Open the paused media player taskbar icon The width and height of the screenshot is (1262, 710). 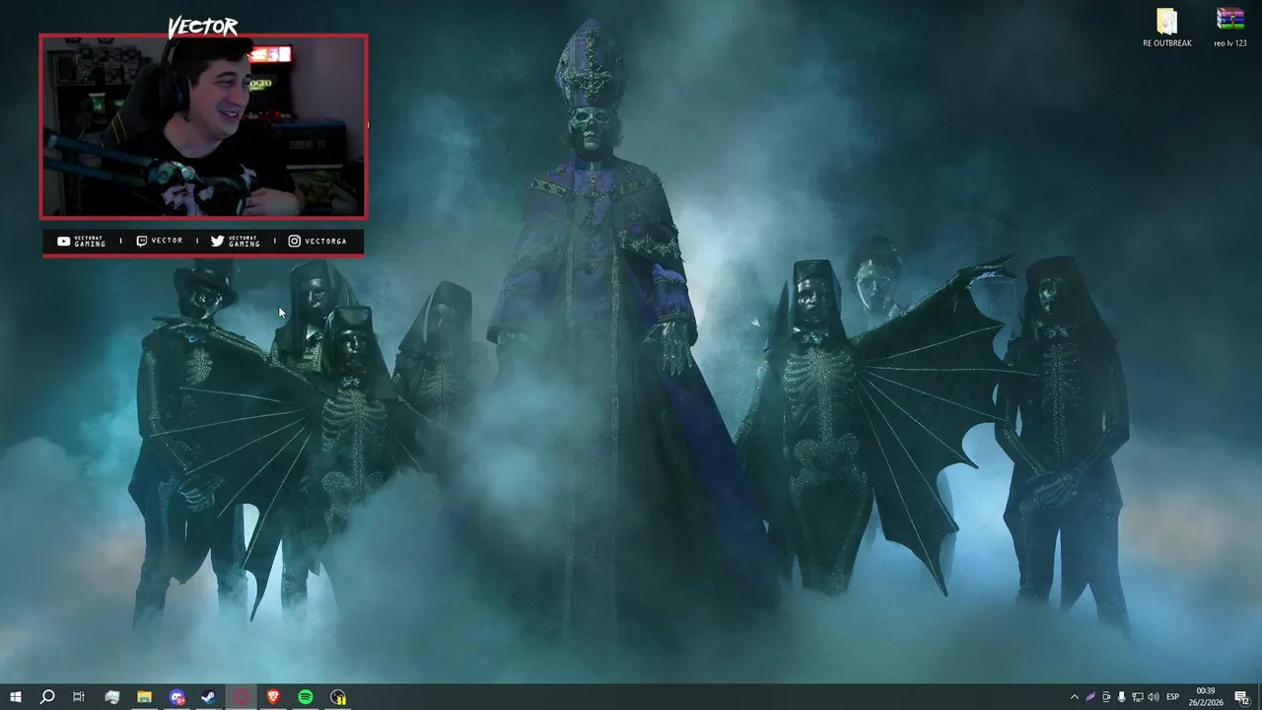coord(338,697)
